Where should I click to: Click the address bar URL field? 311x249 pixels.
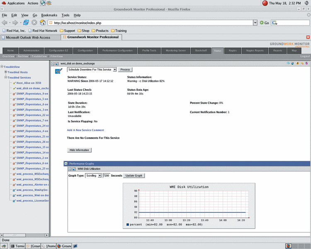(151, 23)
